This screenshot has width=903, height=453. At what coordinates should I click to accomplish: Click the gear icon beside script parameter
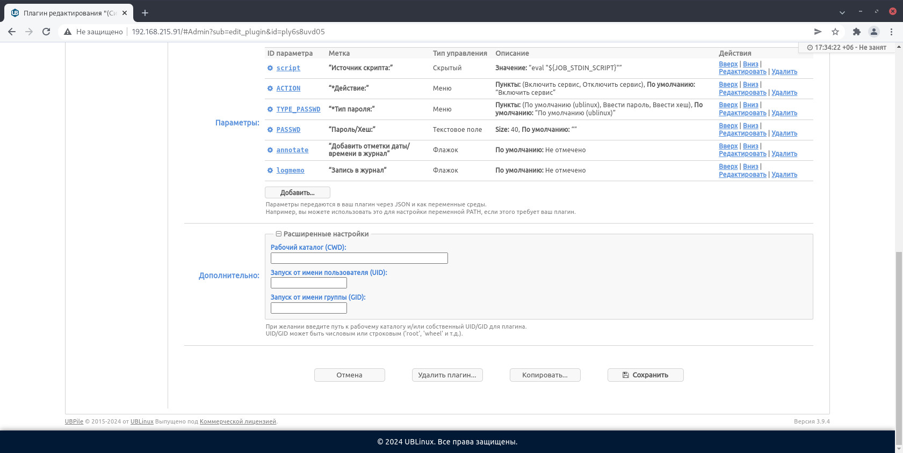click(x=270, y=68)
